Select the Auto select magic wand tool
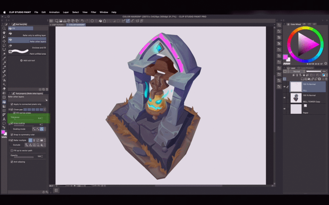 pos(4,54)
